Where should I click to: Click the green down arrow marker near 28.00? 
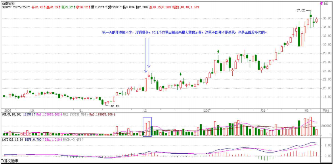[x=218, y=52]
